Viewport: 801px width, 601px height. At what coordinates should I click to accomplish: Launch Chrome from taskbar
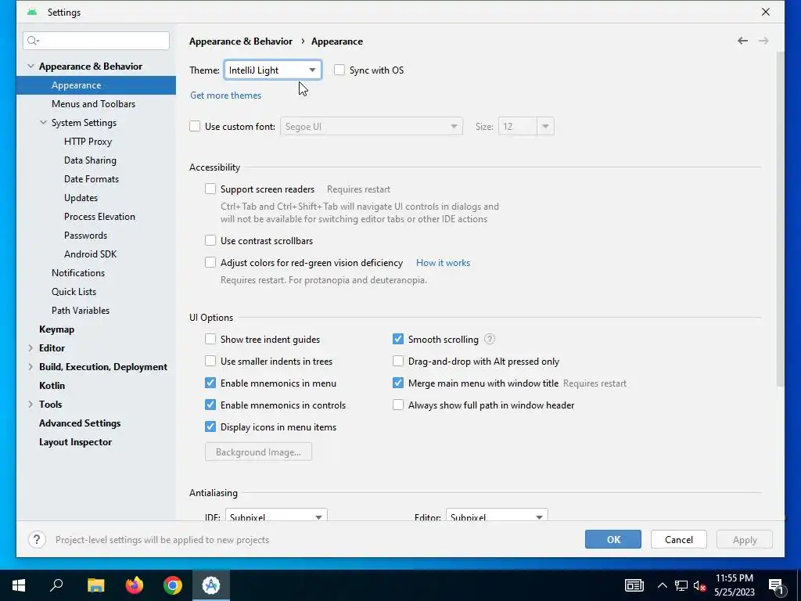click(173, 585)
